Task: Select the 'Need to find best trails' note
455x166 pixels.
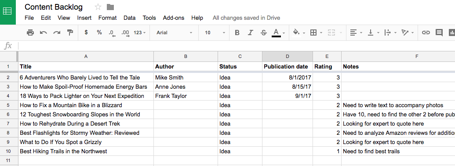Action: [x=398, y=152]
